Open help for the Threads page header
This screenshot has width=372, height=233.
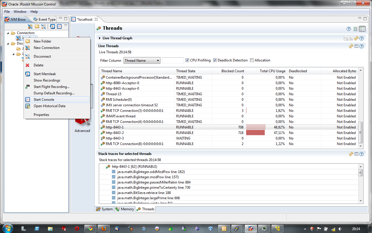(x=349, y=29)
